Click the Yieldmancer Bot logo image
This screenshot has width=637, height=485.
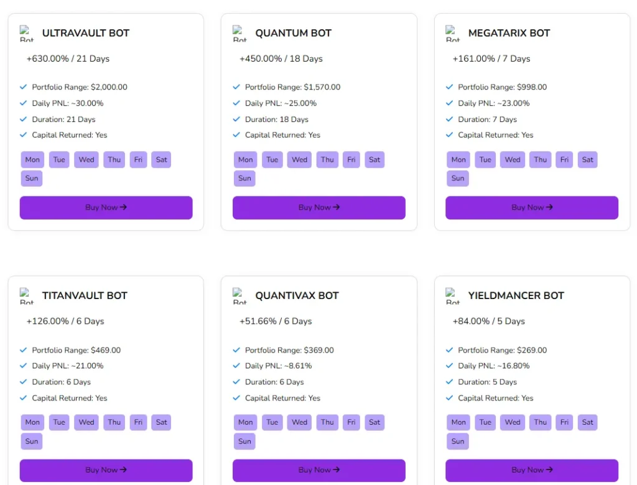pyautogui.click(x=453, y=296)
